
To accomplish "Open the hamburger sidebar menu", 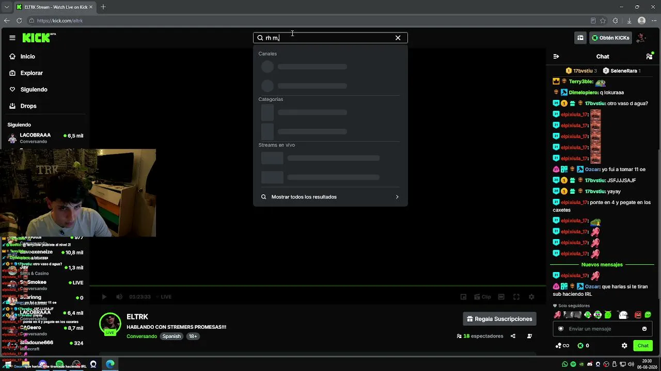I will [x=12, y=38].
